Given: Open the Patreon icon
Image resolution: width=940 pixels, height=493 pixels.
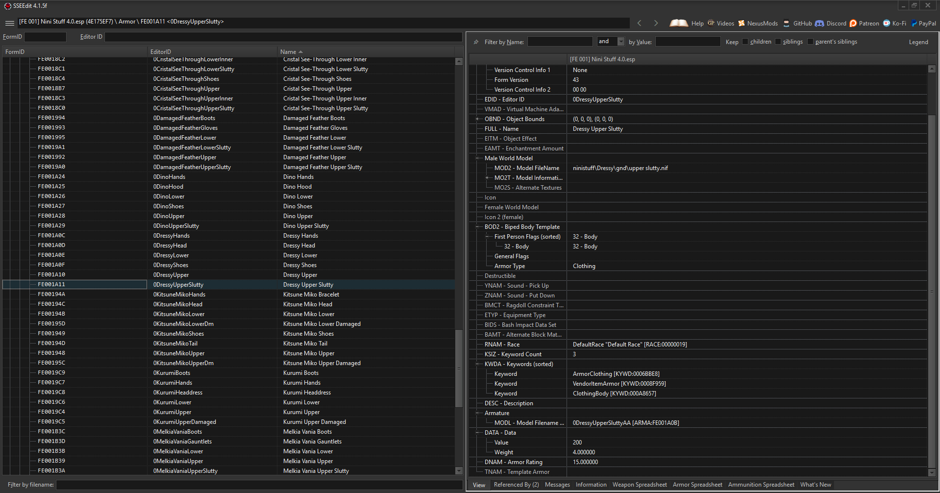Looking at the screenshot, I should click(x=853, y=23).
